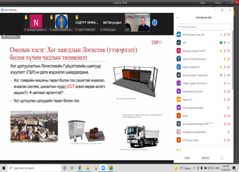Toggle the WCTM project host video icon
Screen dimensions: 239x172
[x=229, y=35]
